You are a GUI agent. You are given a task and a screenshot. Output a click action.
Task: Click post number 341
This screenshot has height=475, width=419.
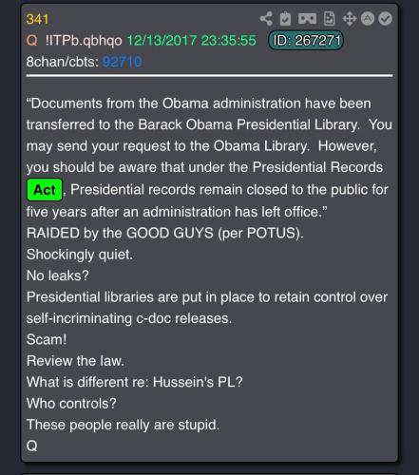pos(37,19)
